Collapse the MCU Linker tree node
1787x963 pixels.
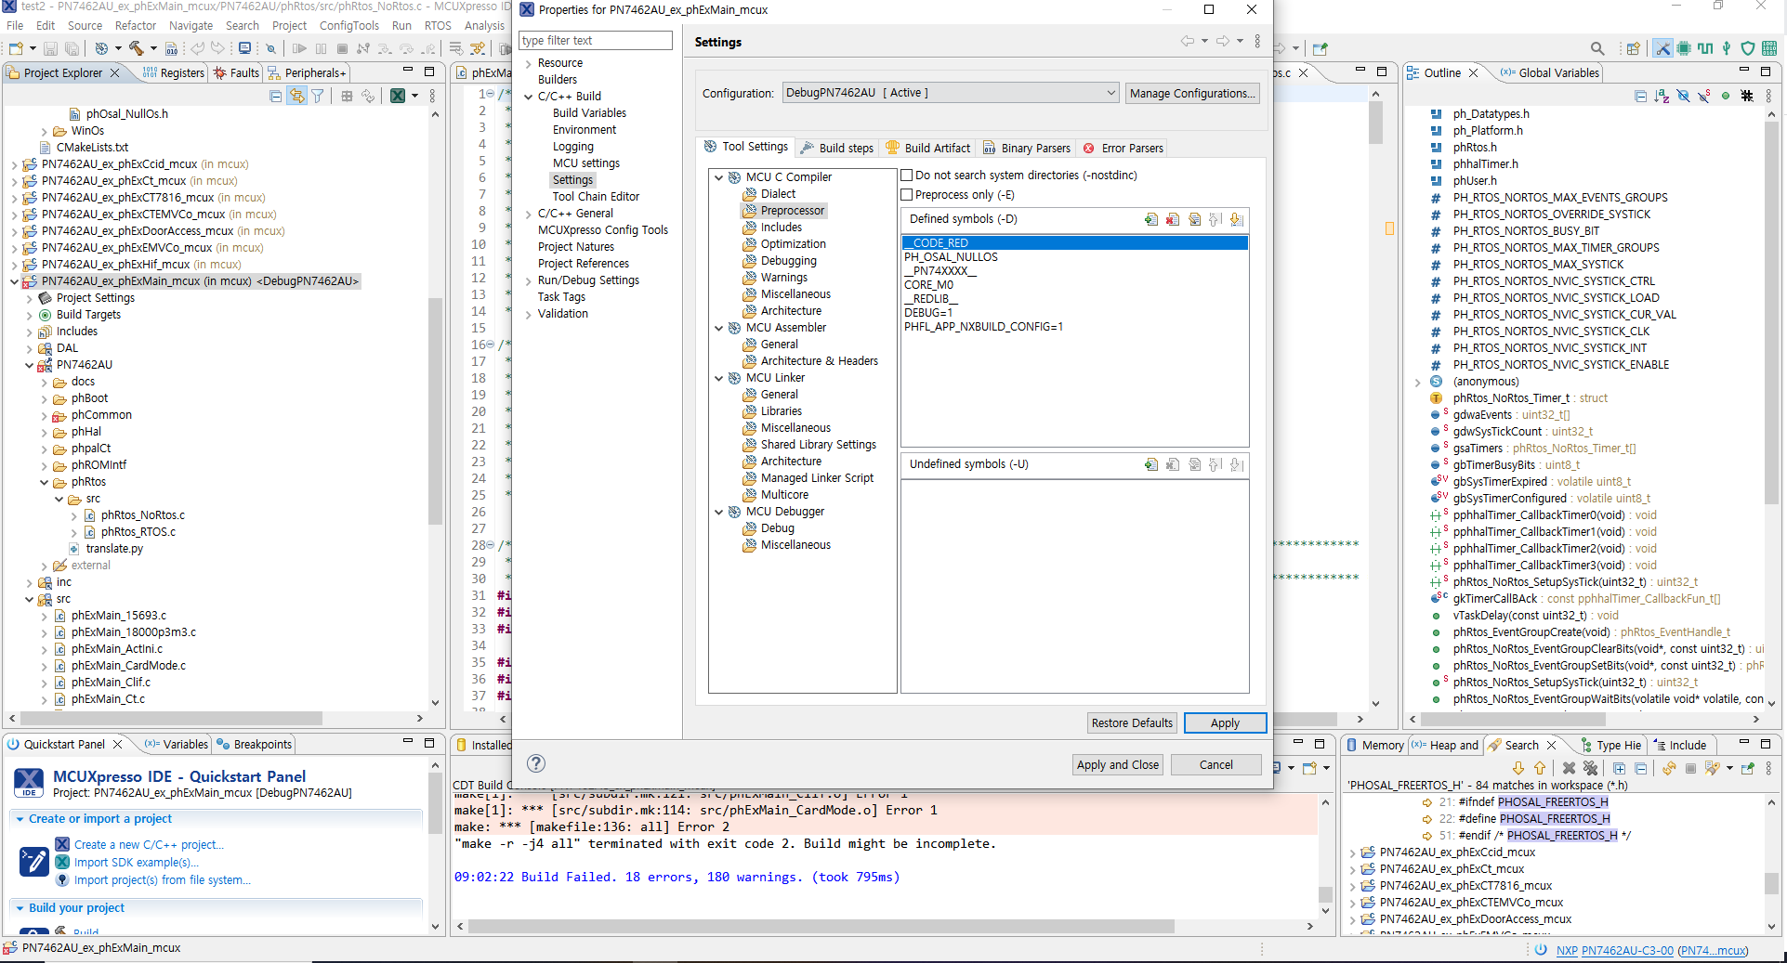click(719, 378)
